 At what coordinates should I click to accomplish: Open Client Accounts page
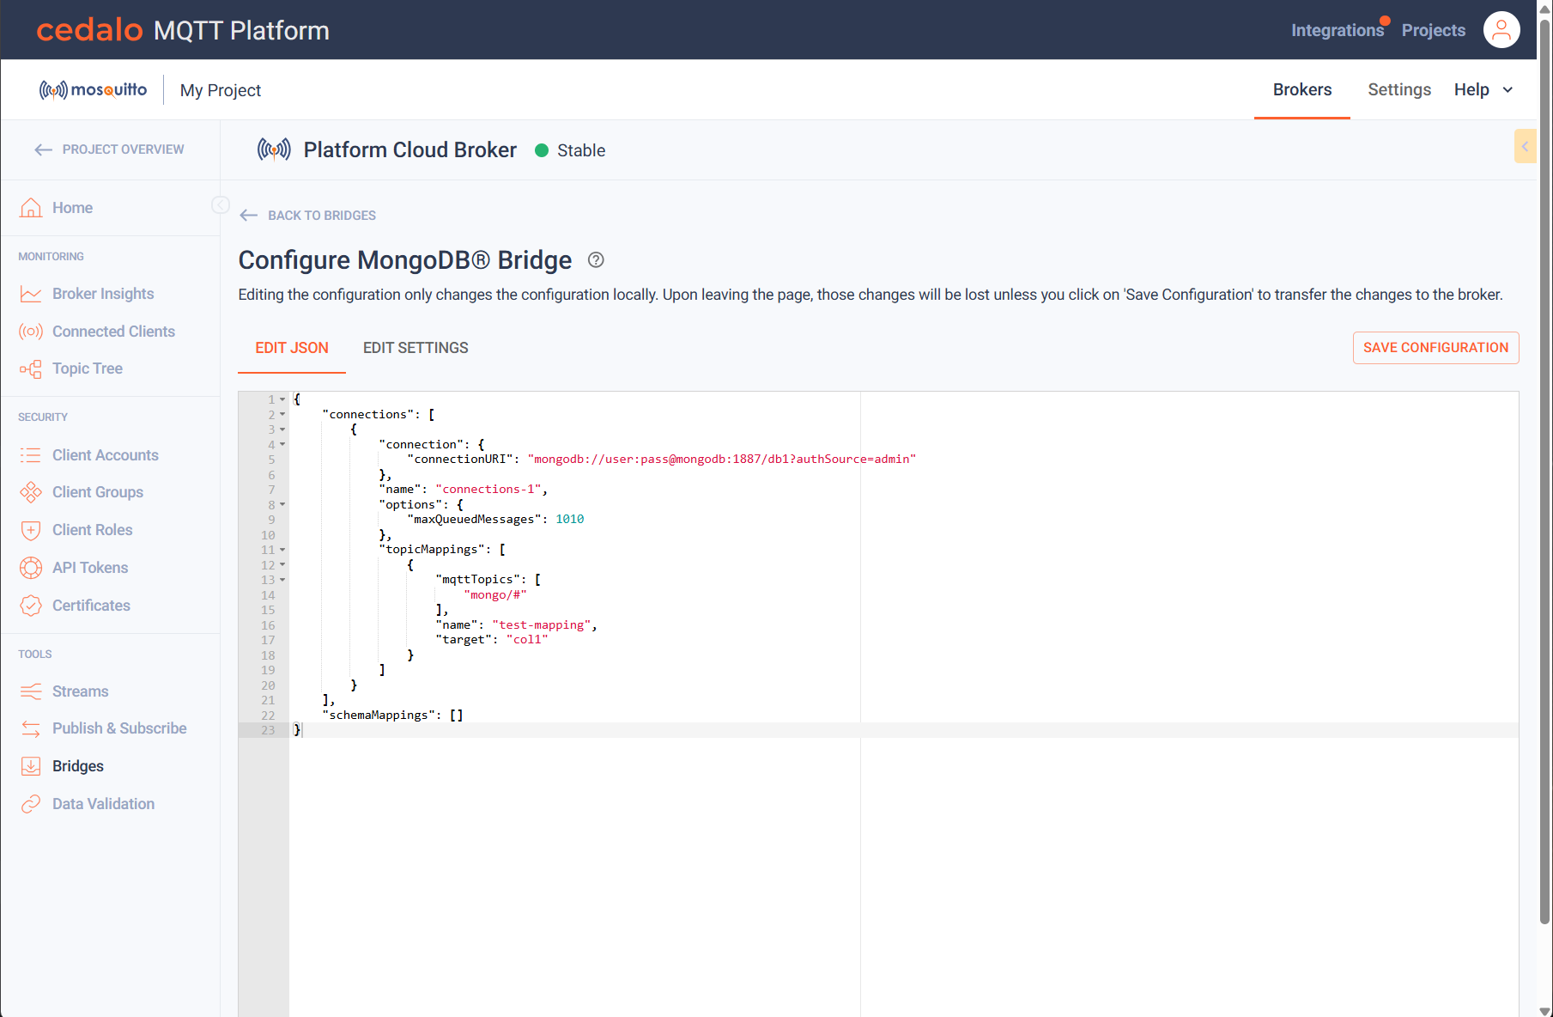pyautogui.click(x=106, y=455)
